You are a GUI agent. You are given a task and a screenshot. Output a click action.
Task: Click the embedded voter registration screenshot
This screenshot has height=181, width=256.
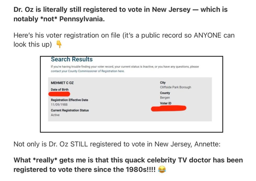coord(131,94)
